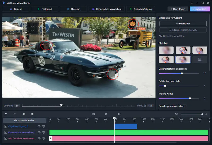Delete the Alle Gesichter verschwim... track
The image size is (212, 145).
pyautogui.click(x=43, y=138)
